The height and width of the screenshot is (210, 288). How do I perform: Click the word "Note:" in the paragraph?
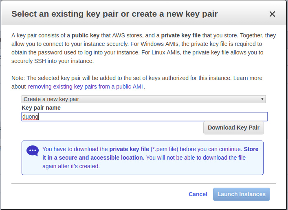[18, 78]
